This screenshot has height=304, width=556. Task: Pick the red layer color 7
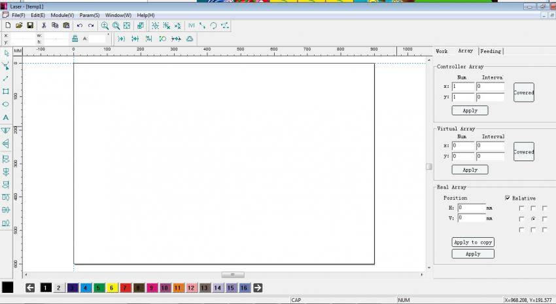coord(126,288)
